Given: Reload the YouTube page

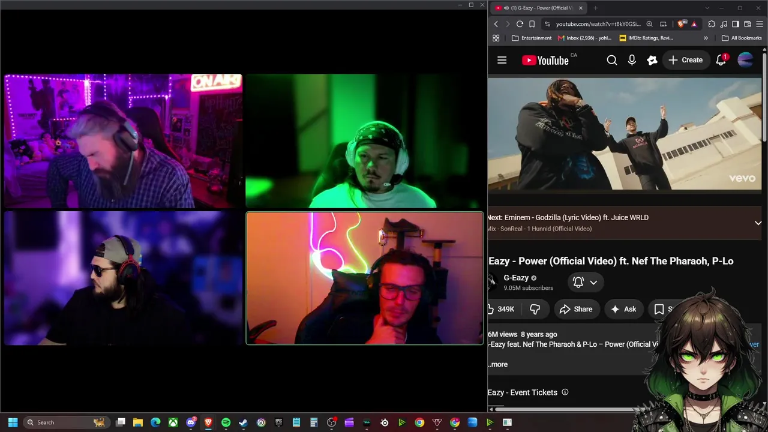Looking at the screenshot, I should pos(520,24).
